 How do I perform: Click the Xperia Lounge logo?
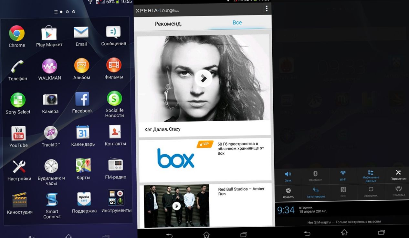(157, 11)
